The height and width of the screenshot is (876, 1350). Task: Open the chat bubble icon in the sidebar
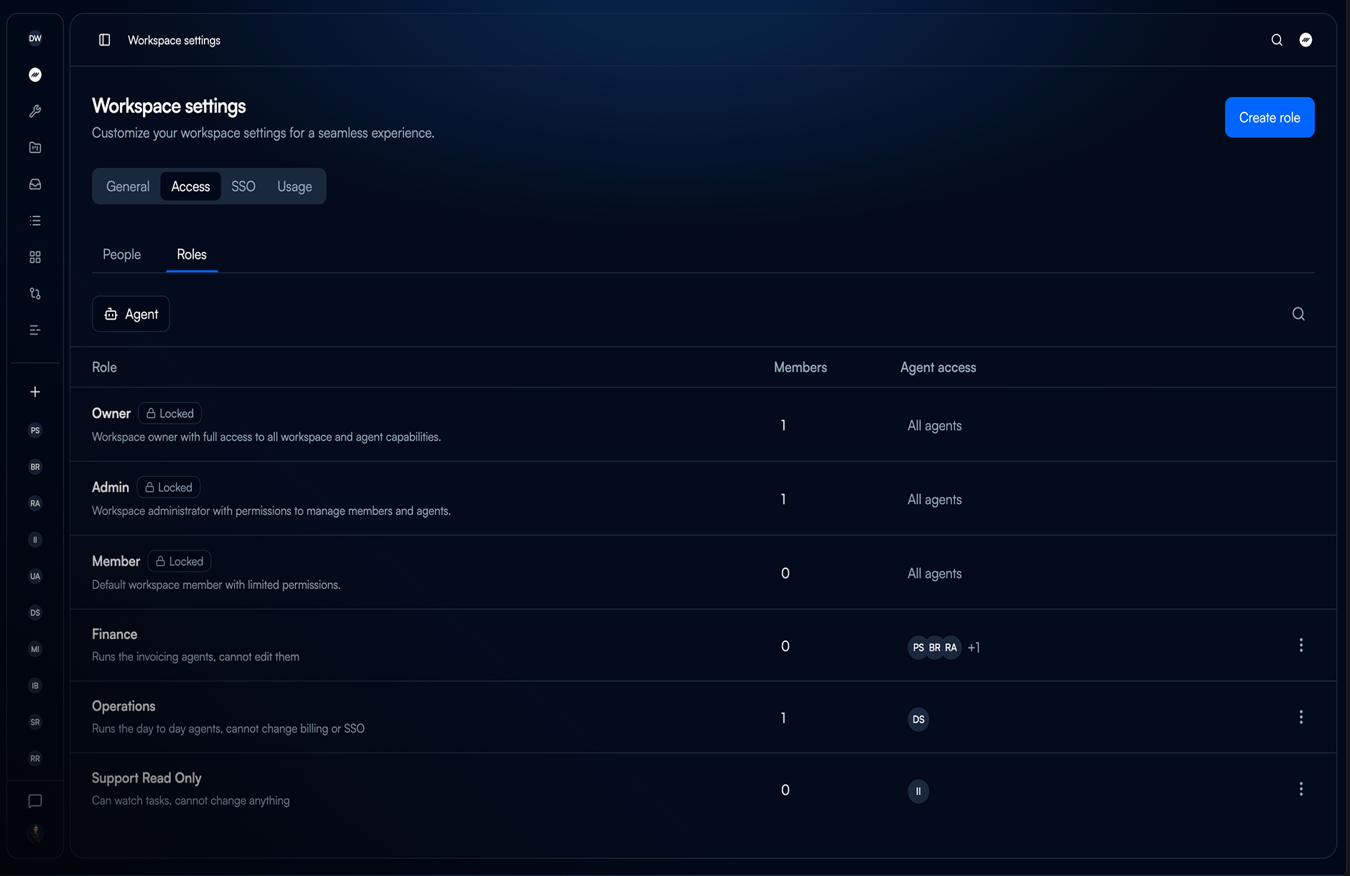35,801
